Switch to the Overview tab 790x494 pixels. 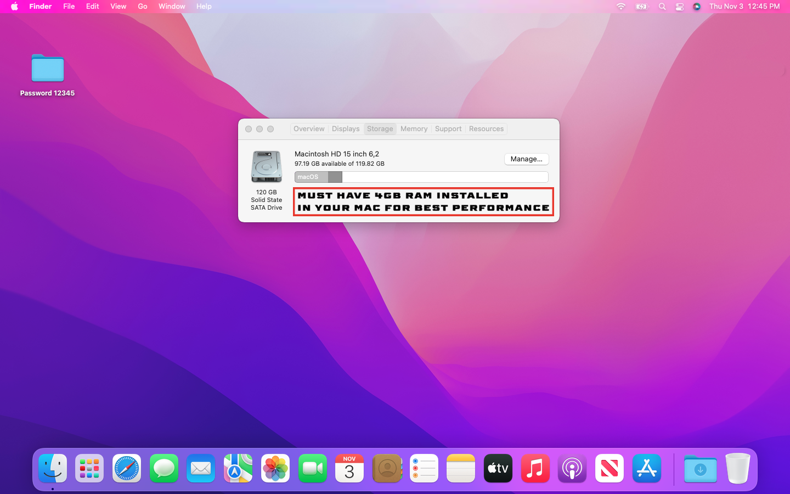point(309,129)
